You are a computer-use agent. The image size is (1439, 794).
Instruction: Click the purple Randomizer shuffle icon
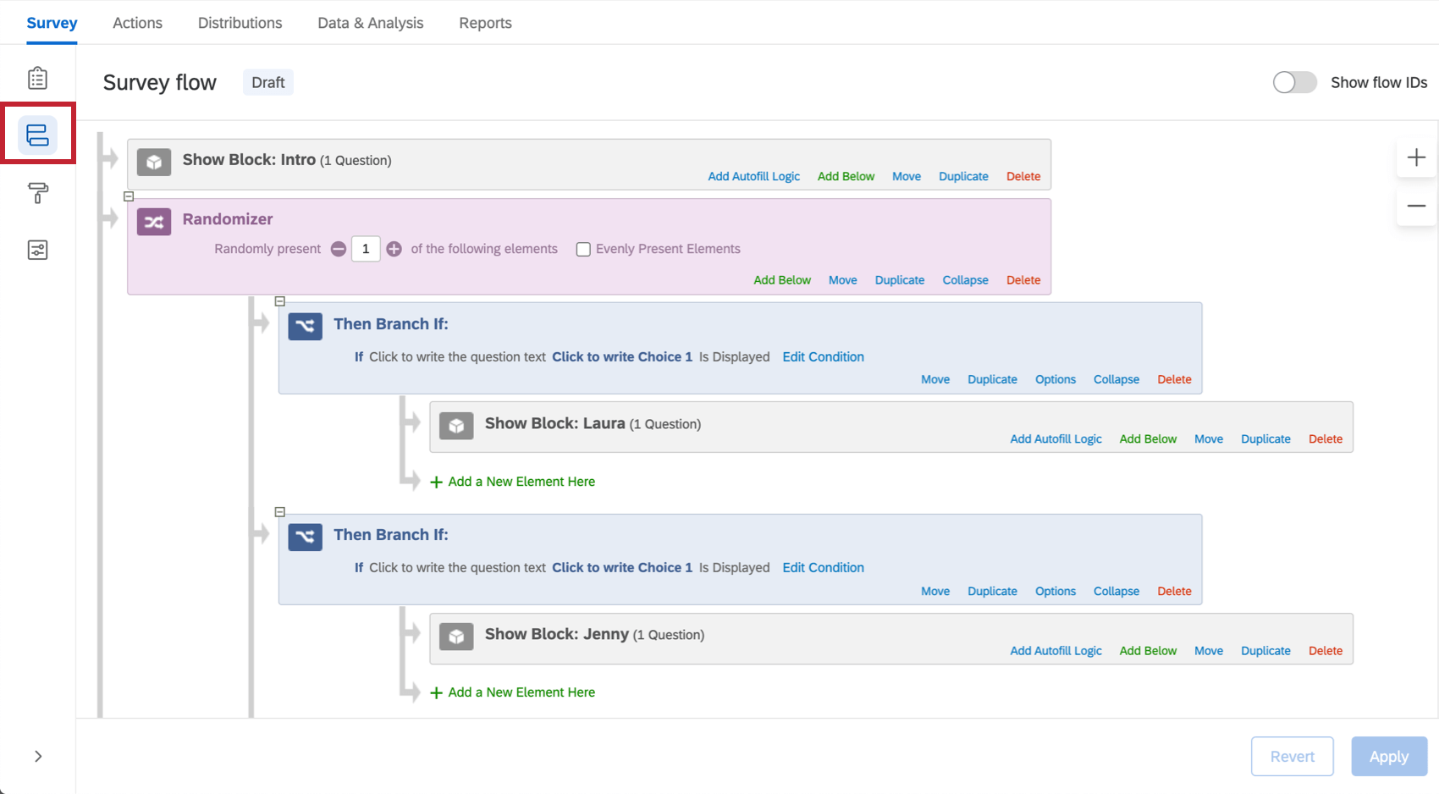tap(154, 222)
